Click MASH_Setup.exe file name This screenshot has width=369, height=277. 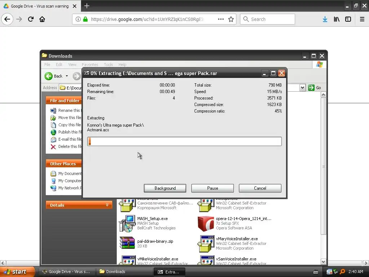click(152, 219)
